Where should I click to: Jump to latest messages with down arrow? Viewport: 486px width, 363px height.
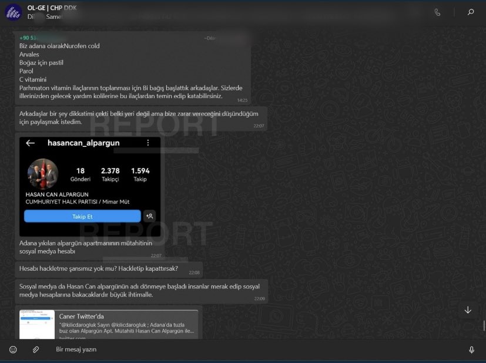[468, 310]
